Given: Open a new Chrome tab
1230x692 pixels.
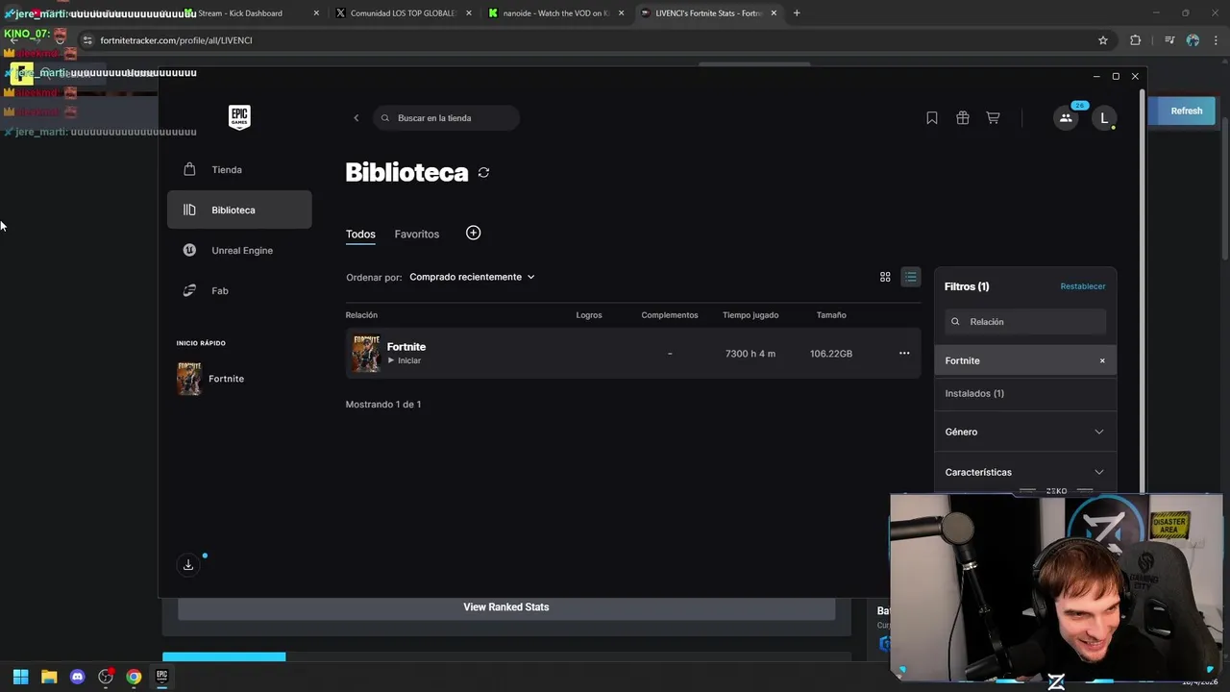Looking at the screenshot, I should (x=797, y=13).
